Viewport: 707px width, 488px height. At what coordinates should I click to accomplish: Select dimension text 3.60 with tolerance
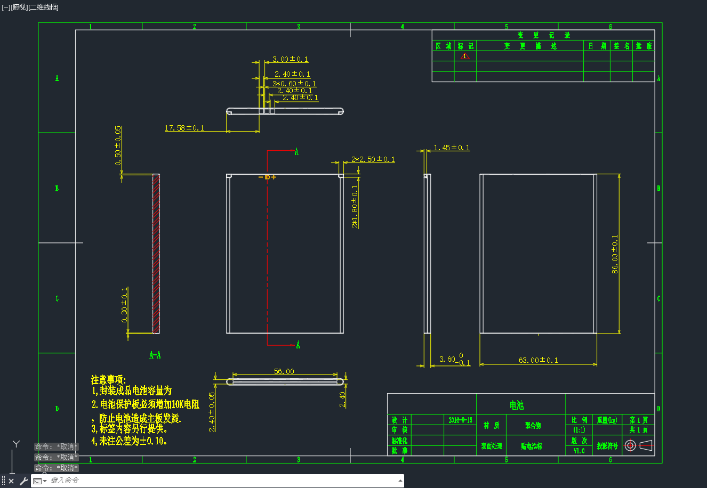click(455, 359)
